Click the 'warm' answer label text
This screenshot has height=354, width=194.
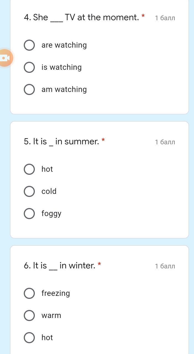51,315
